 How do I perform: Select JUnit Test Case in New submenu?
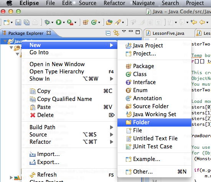pos(154,146)
